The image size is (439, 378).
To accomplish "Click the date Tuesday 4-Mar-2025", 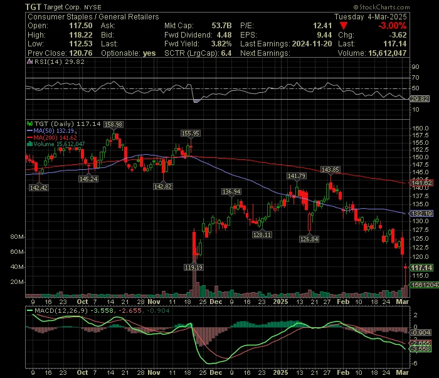I will [370, 17].
